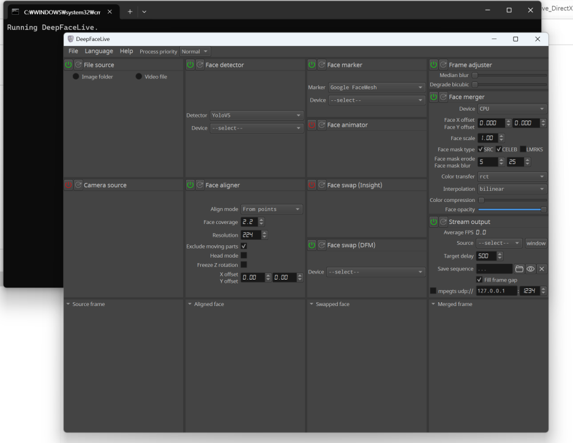Toggle SRC face mask type

(x=481, y=149)
